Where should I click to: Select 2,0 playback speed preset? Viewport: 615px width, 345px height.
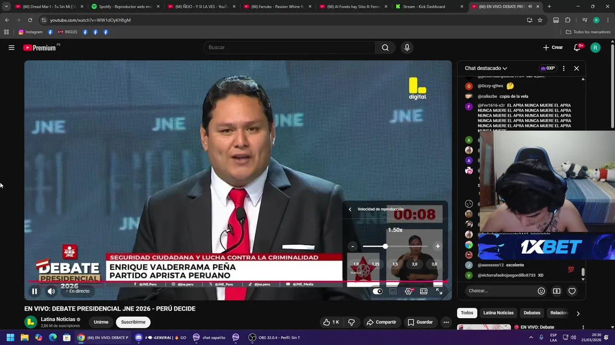pos(414,264)
